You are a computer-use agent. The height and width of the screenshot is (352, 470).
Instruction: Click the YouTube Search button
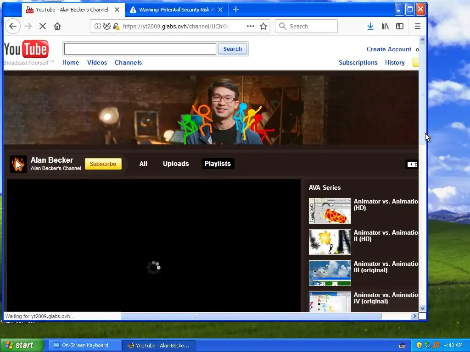click(x=233, y=49)
